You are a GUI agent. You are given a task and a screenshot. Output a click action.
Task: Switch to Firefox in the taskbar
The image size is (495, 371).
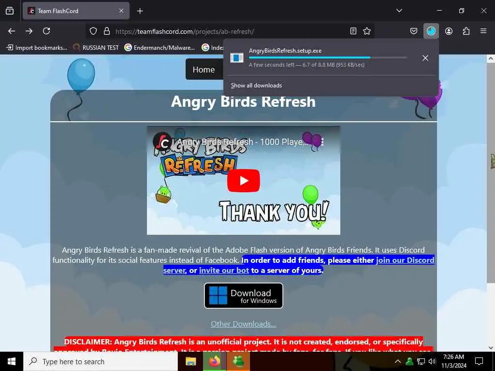pos(214,361)
